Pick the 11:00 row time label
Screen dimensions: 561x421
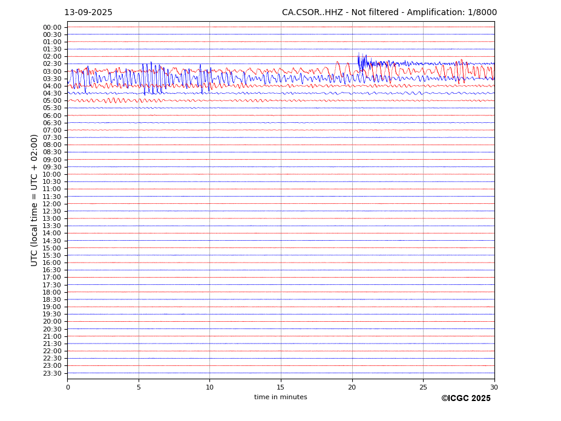pyautogui.click(x=52, y=189)
